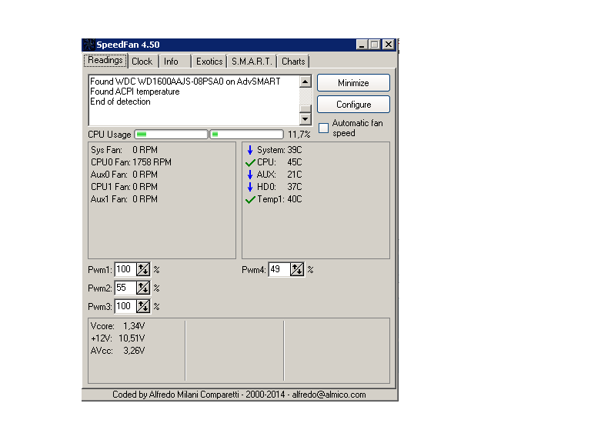Click the Pwm4 value field showing 49
The width and height of the screenshot is (591, 443).
pos(279,269)
